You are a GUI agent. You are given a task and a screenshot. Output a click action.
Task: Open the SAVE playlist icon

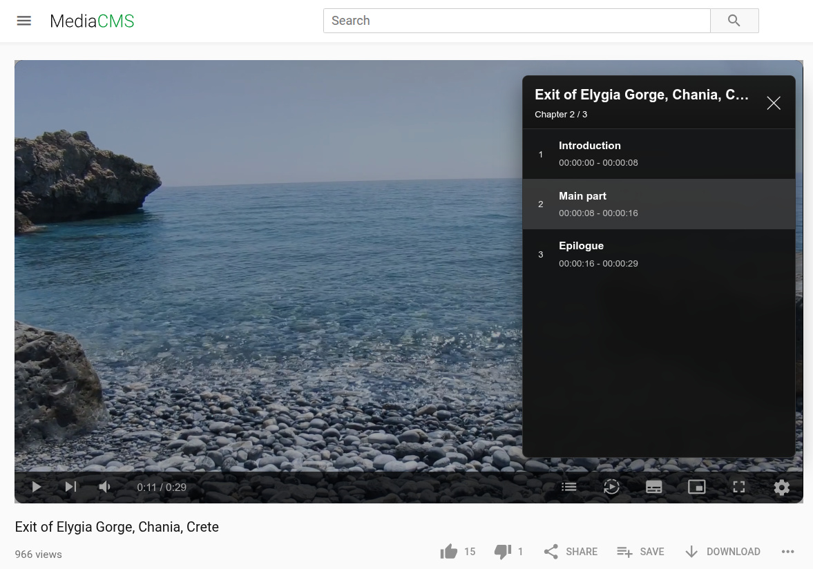pos(625,552)
